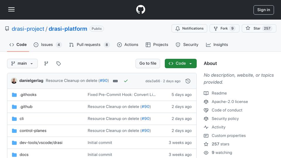Expand the main branch selector dropdown
The width and height of the screenshot is (281, 158).
coord(23,63)
